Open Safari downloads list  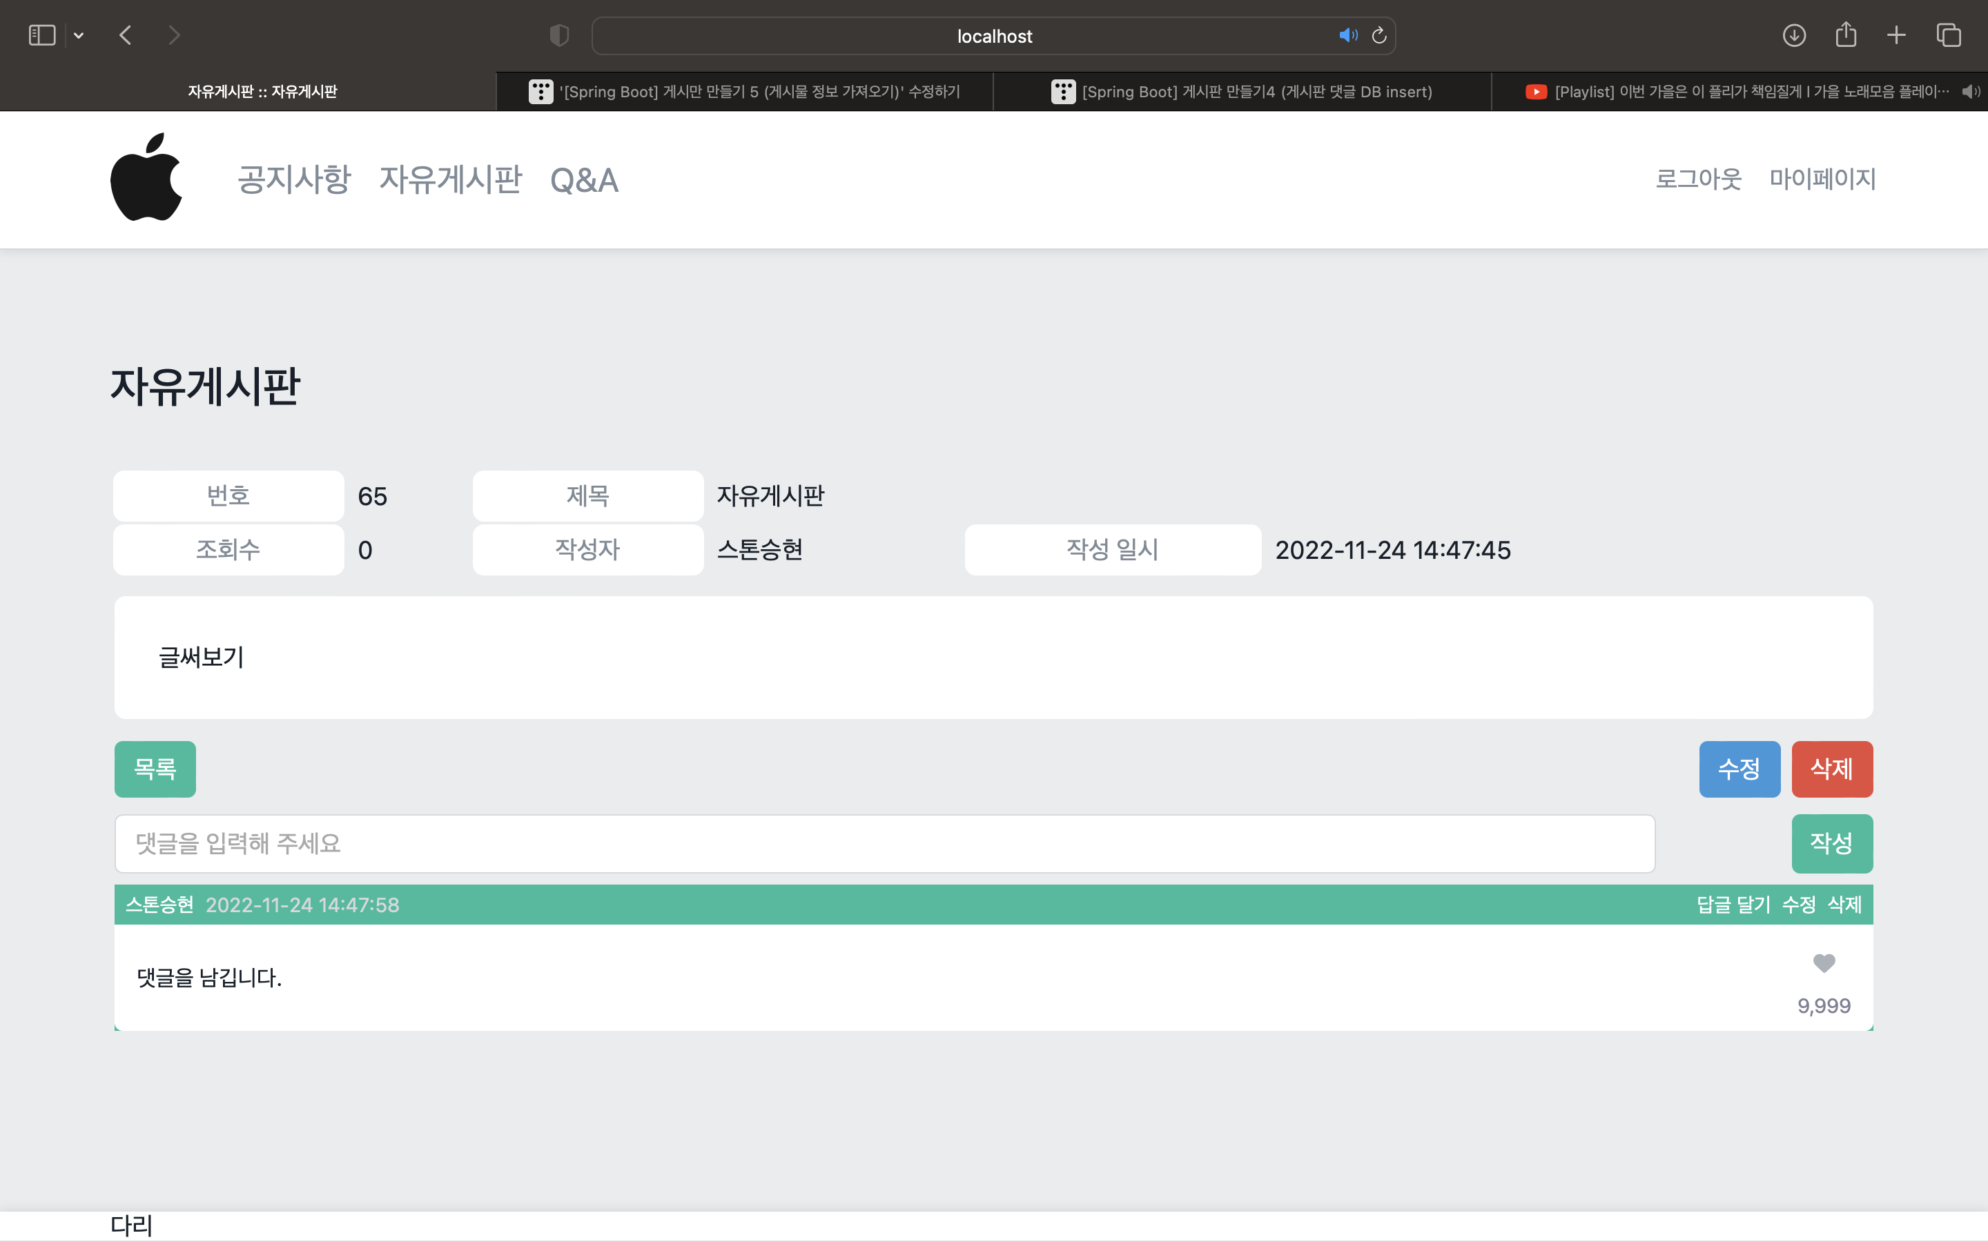coord(1794,35)
